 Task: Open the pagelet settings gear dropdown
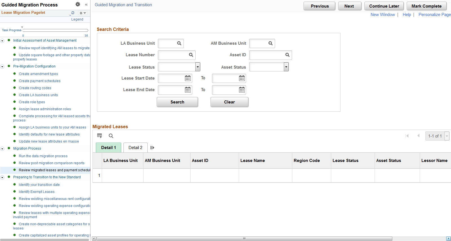click(82, 13)
